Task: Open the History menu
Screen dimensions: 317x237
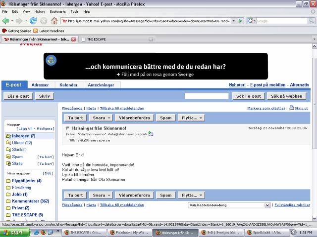Action: click(40, 11)
